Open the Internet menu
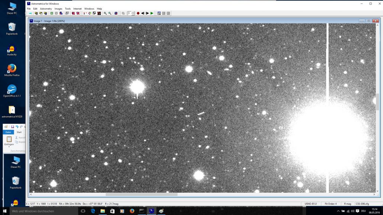 [77, 9]
